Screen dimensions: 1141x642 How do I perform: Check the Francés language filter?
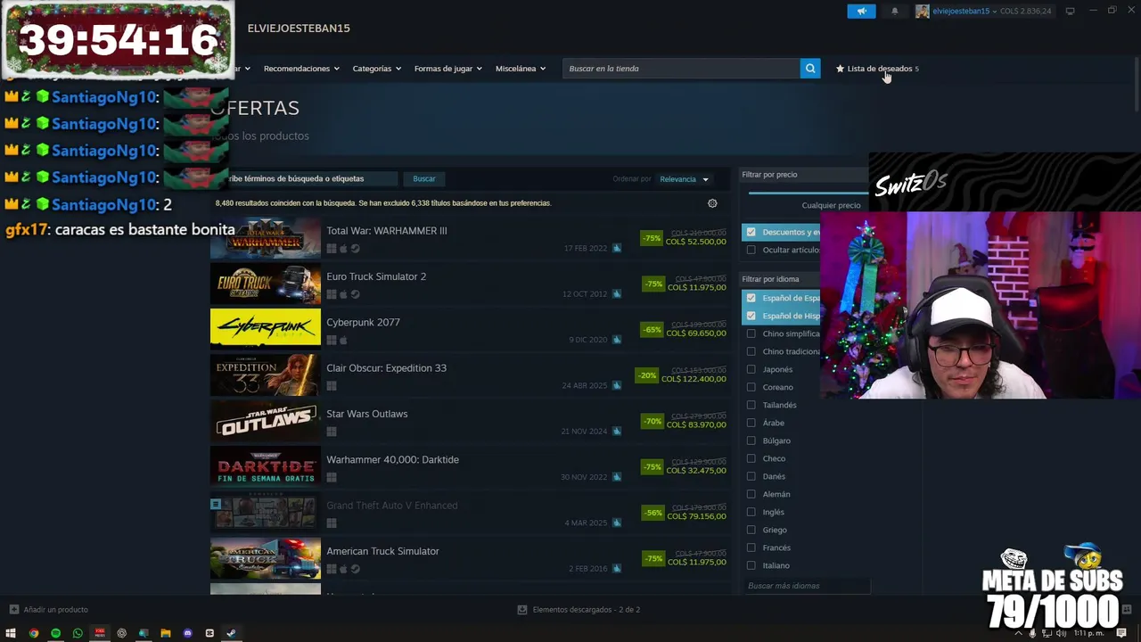pyautogui.click(x=751, y=547)
